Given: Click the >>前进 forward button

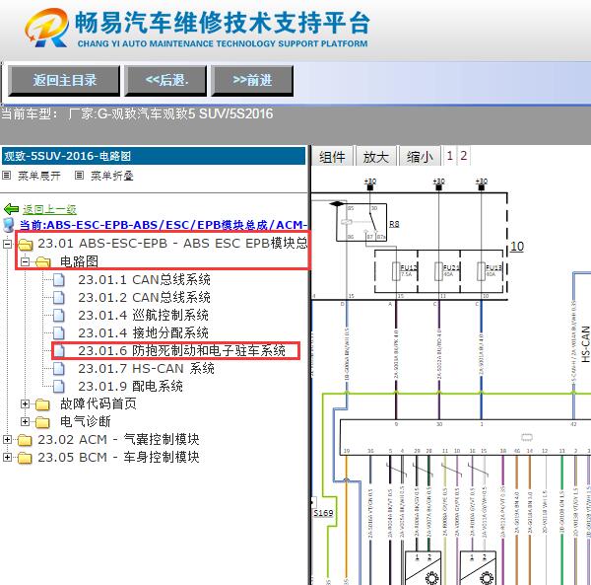Looking at the screenshot, I should click(252, 80).
